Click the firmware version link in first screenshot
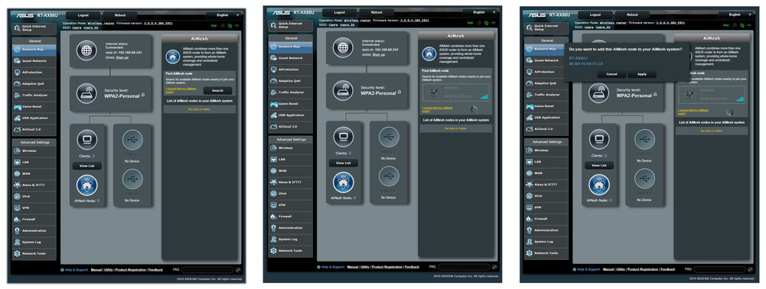The image size is (766, 289). (158, 23)
